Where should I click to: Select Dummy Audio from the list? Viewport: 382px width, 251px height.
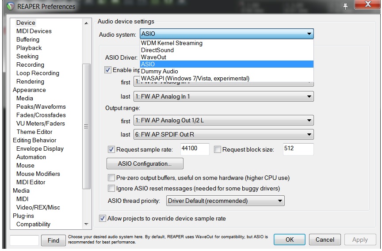pos(227,71)
